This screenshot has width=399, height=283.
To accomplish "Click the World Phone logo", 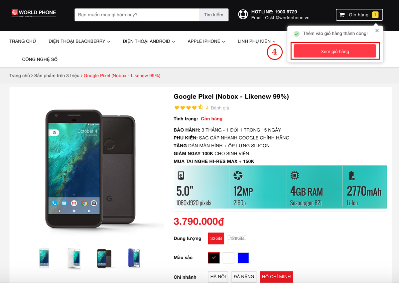I will pos(34,13).
